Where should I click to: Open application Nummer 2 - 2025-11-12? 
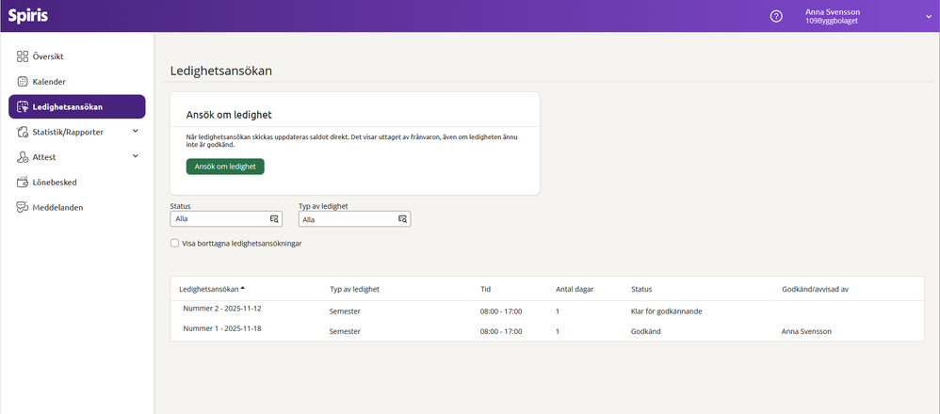pos(221,309)
